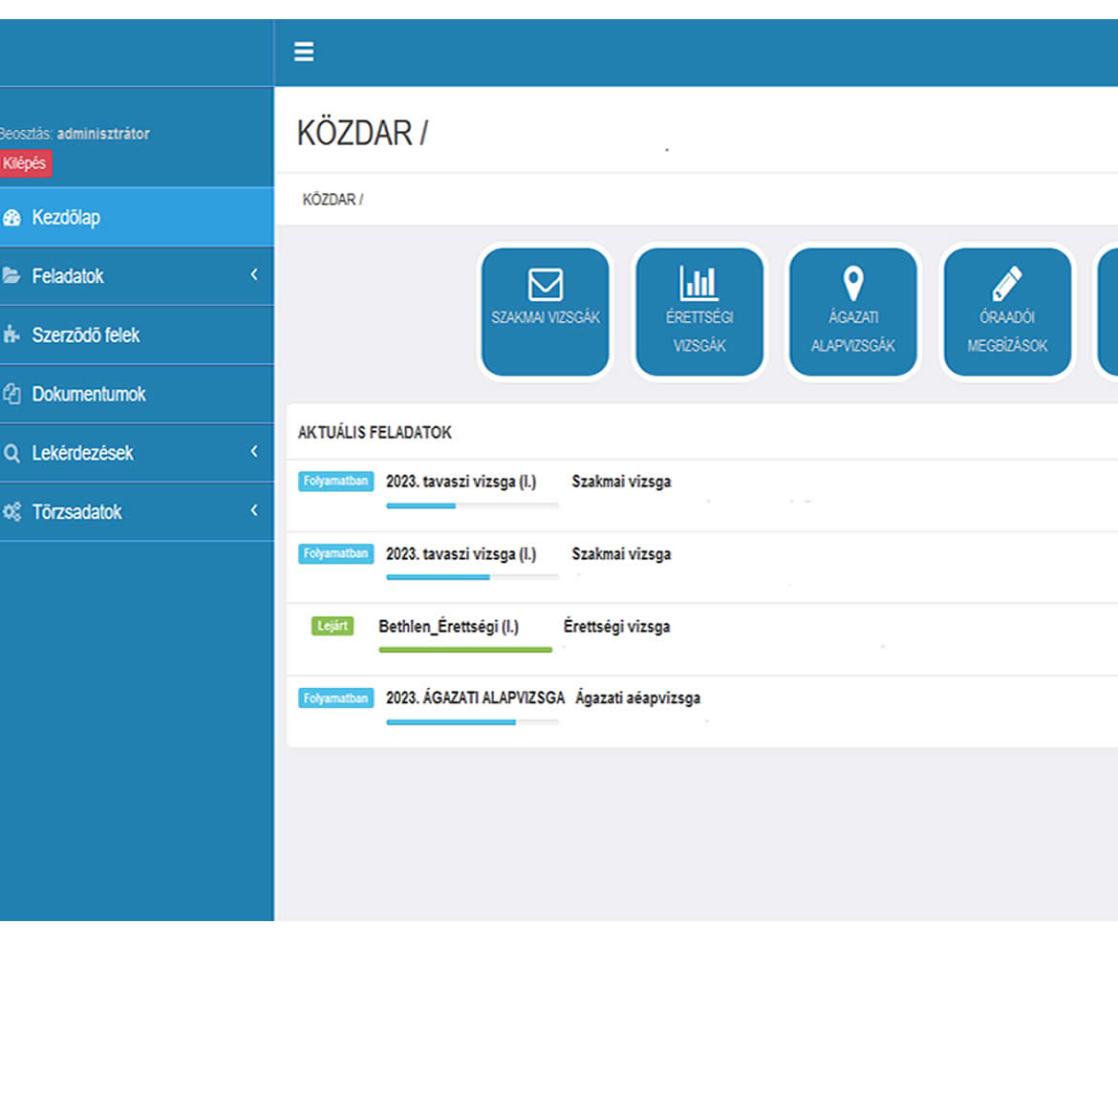This screenshot has height=1118, width=1118.
Task: Click the Törzsadatok gears icon
Action: pyautogui.click(x=11, y=512)
